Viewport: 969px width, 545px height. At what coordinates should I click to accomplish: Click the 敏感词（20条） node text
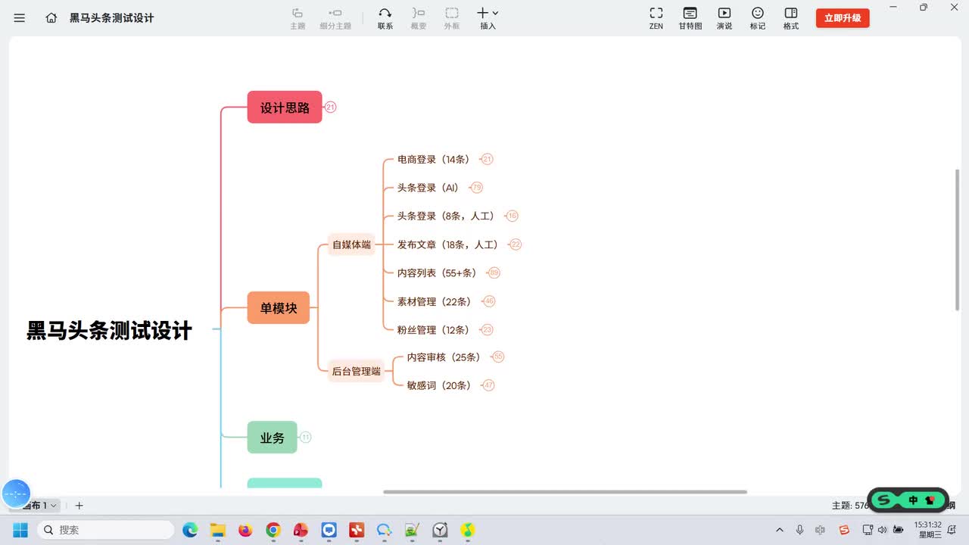coord(442,385)
